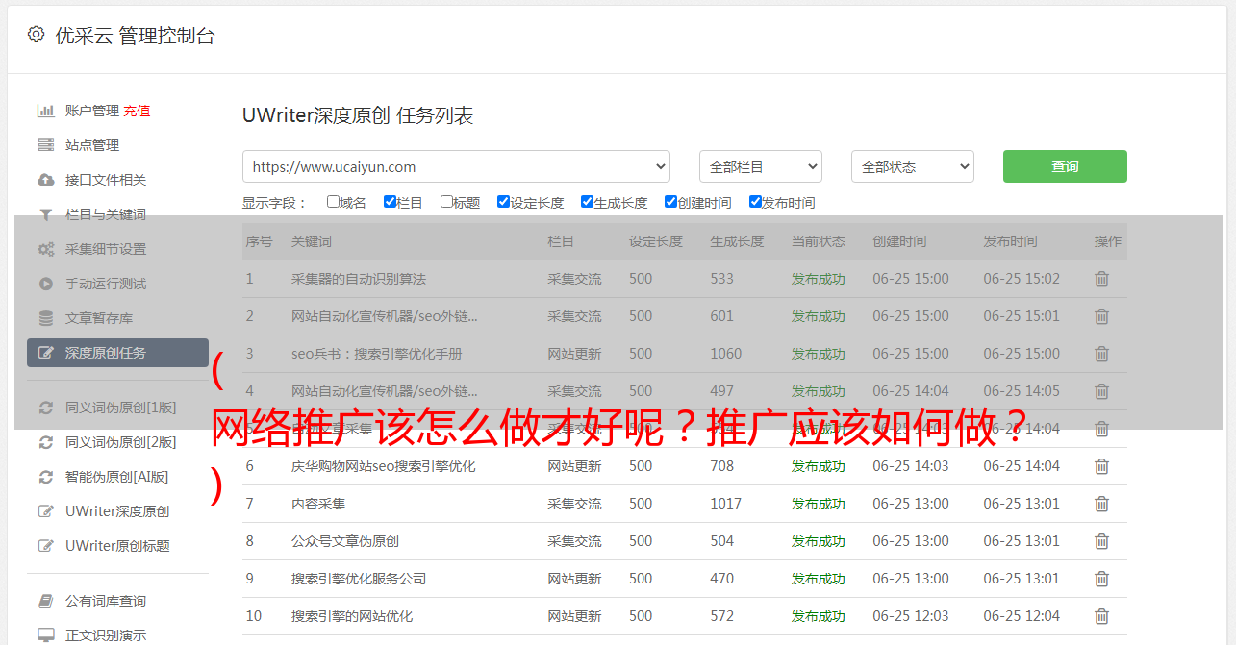Click the gears icon for 采集细节设置
This screenshot has height=645, width=1236.
click(45, 249)
